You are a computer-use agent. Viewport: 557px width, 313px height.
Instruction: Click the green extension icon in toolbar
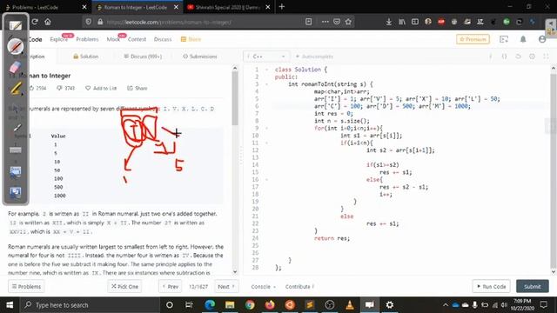tap(507, 22)
